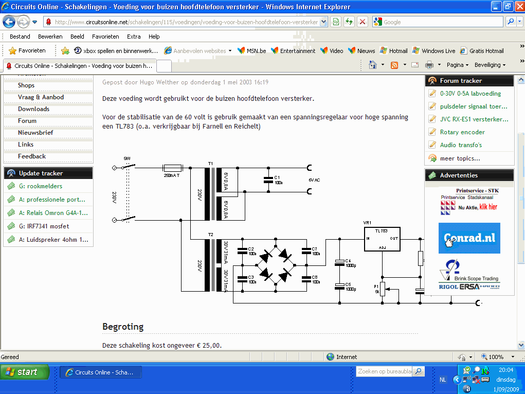Open the Beveiliging dropdown menu

(490, 65)
